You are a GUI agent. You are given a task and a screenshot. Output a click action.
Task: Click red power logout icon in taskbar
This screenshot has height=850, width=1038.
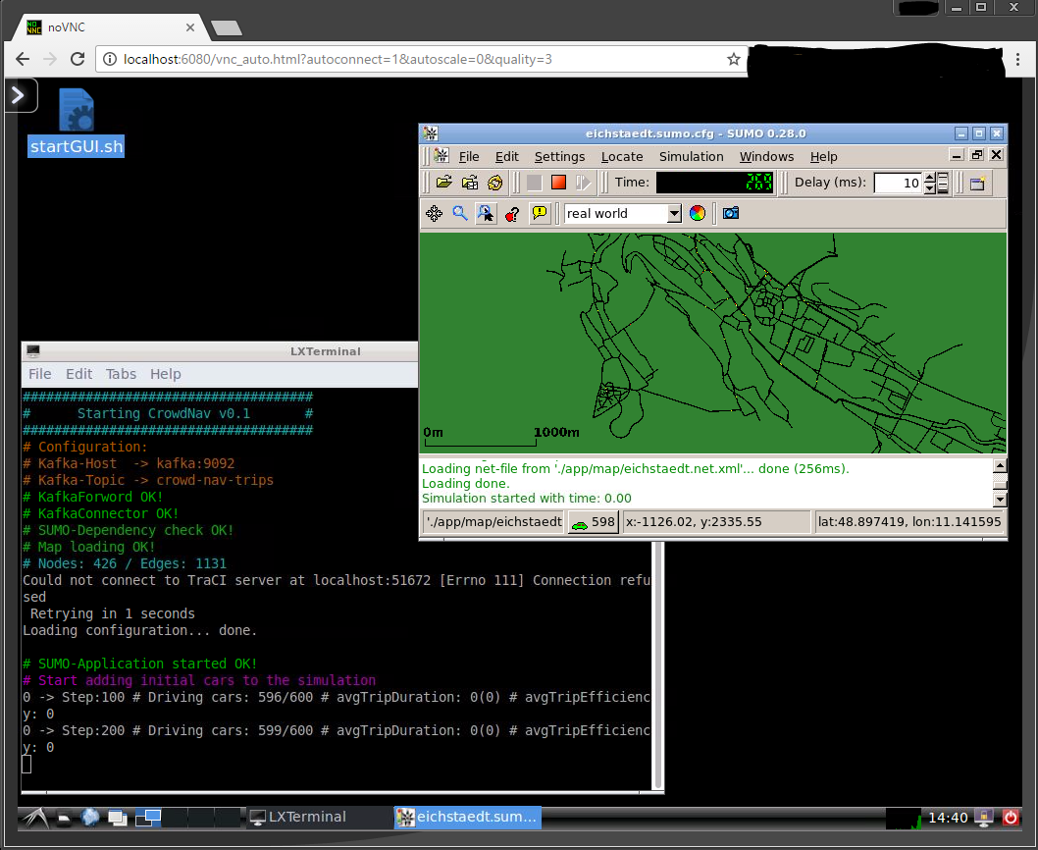click(x=1011, y=818)
